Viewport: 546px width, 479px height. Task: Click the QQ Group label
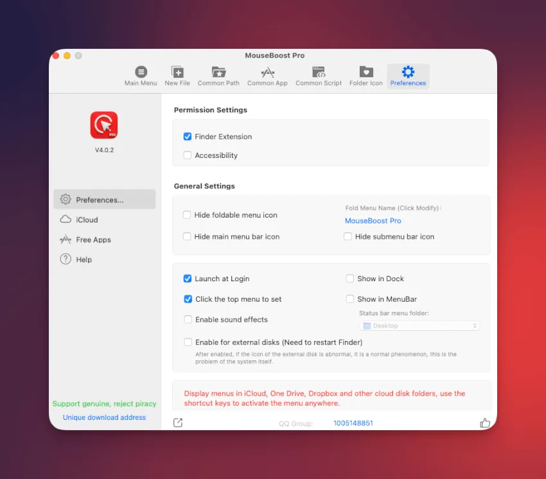(x=295, y=423)
